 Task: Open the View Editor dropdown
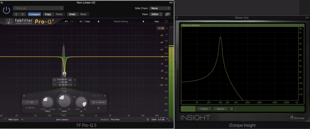156,14
